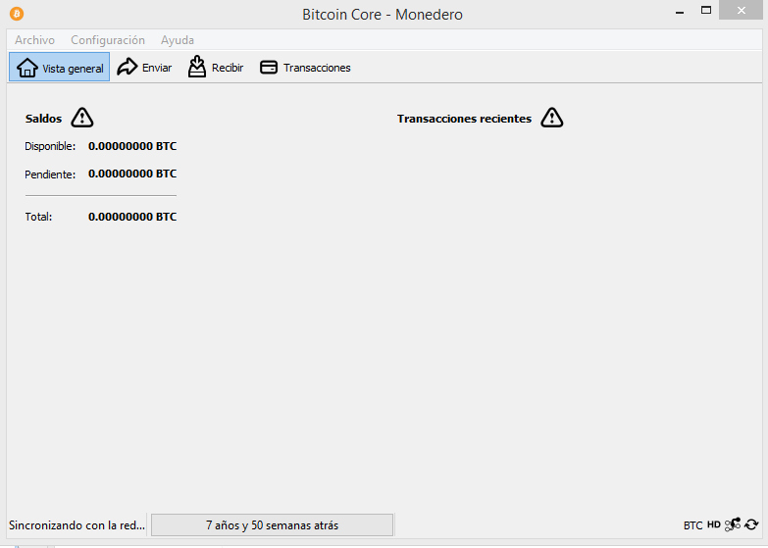Open the Ayuda menu
The height and width of the screenshot is (548, 768).
[x=178, y=40]
